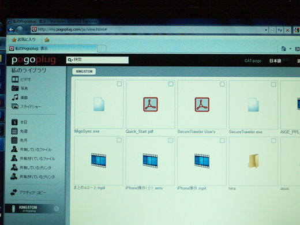Open the まとめ43-2.mp4 video icon

(99, 160)
